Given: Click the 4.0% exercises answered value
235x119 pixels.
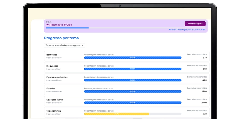Looking at the screenshot, I should [x=205, y=80].
